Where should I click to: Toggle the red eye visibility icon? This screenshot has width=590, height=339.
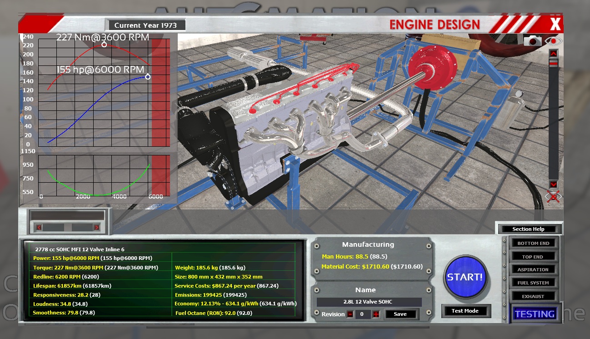554,41
